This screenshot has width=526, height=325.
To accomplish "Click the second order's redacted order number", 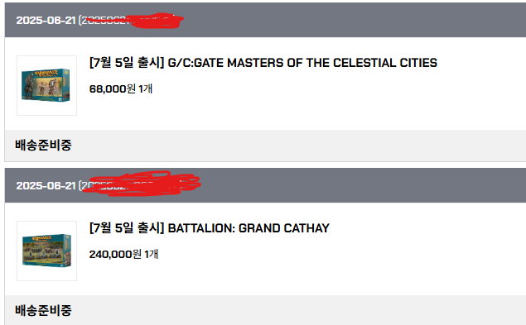I will coord(140,184).
